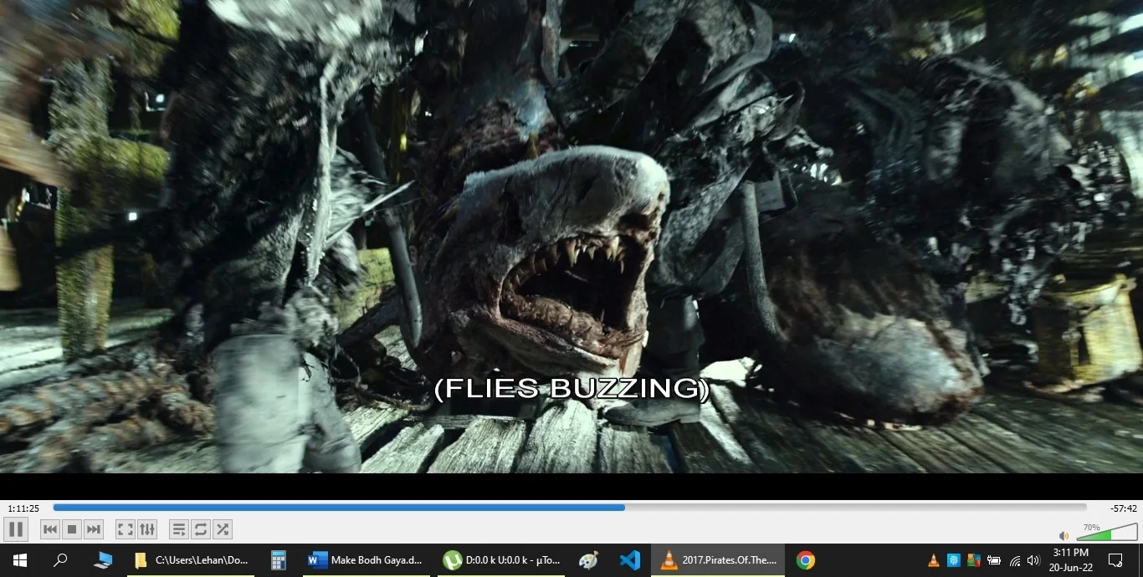Open Google Chrome from the taskbar
The height and width of the screenshot is (577, 1143).
(806, 560)
